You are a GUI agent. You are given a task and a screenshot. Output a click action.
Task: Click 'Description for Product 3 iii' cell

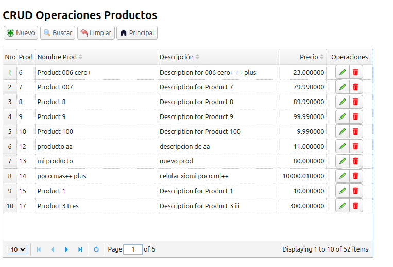click(x=219, y=206)
